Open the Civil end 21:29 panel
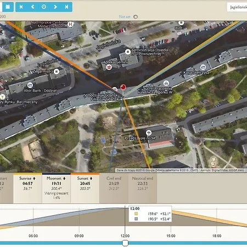The height and width of the screenshot is (247, 247). pos(114,188)
